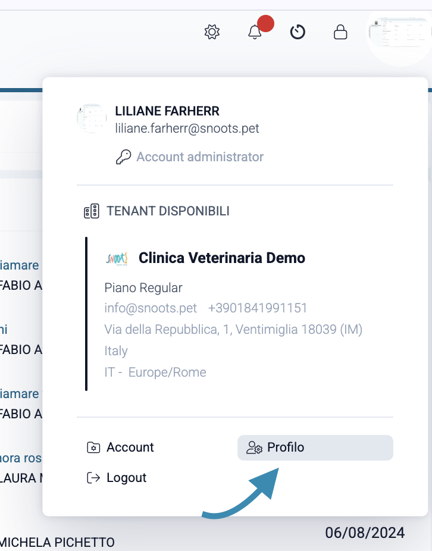Image resolution: width=432 pixels, height=551 pixels.
Task: Click the liliane.farherr@snoots.pet email
Action: pyautogui.click(x=187, y=129)
